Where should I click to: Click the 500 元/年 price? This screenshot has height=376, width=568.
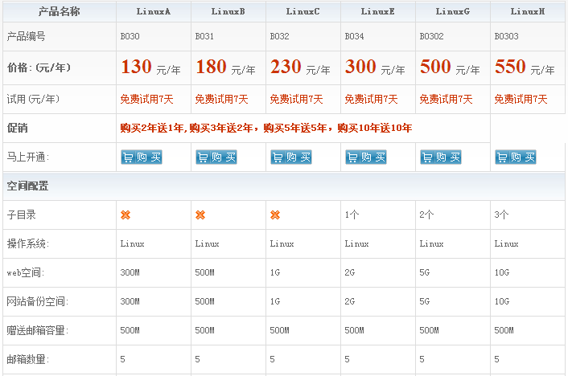click(450, 67)
